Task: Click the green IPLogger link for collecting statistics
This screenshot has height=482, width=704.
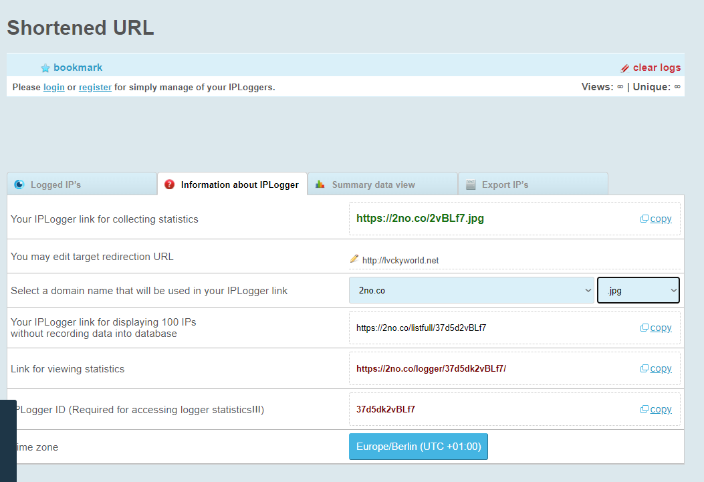Action: click(420, 219)
